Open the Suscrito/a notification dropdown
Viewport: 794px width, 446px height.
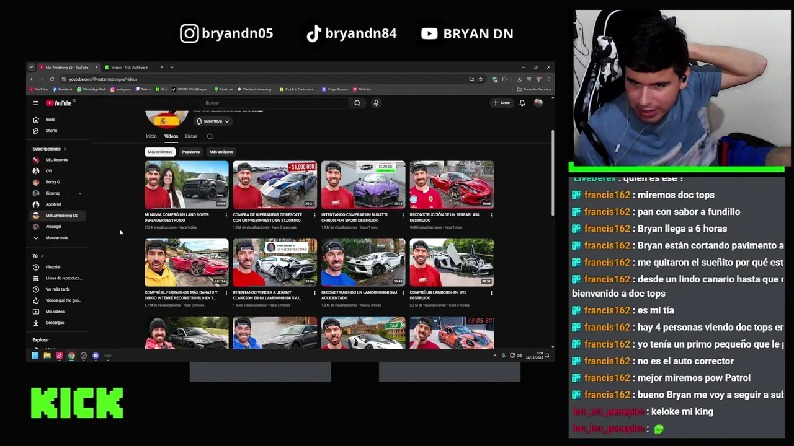[213, 121]
